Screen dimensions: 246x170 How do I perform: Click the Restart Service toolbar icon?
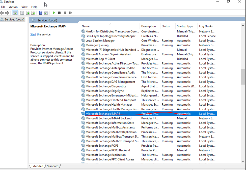coord(70,13)
